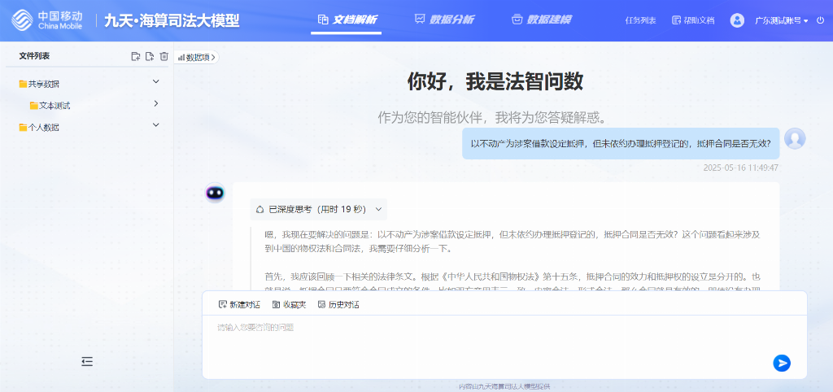Select the 文档解析 tab

(347, 20)
